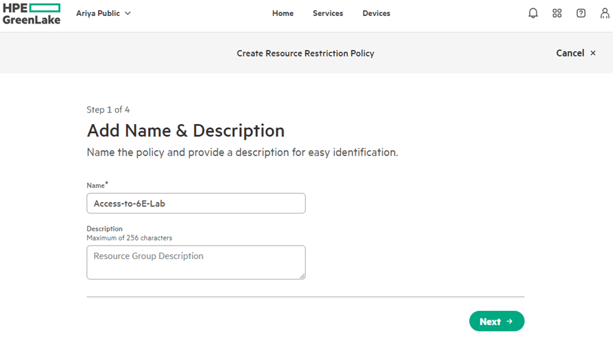
Task: Click the Description field label
Action: (x=104, y=228)
